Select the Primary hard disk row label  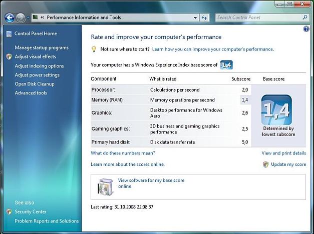click(x=111, y=142)
